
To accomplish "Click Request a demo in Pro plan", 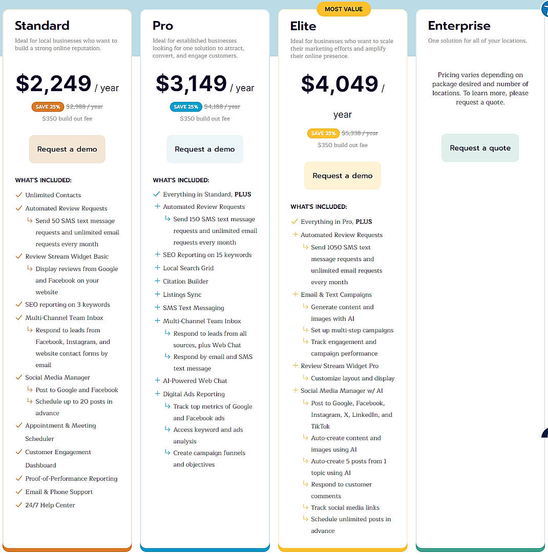I will 205,149.
